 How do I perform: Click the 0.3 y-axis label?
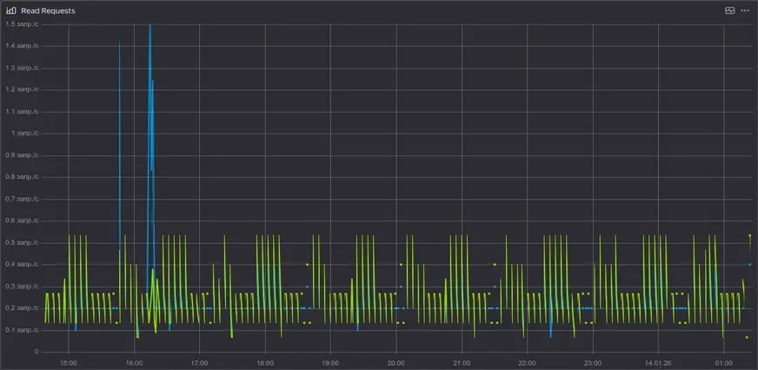pyautogui.click(x=23, y=286)
